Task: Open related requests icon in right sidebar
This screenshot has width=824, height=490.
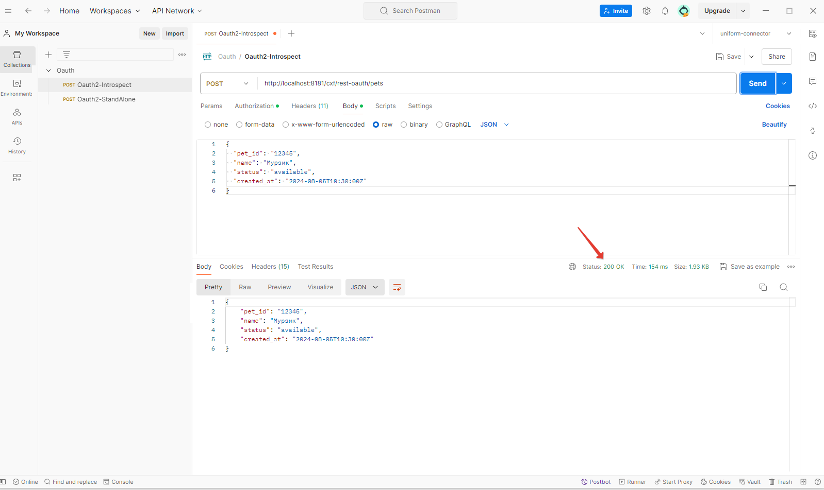Action: [813, 131]
